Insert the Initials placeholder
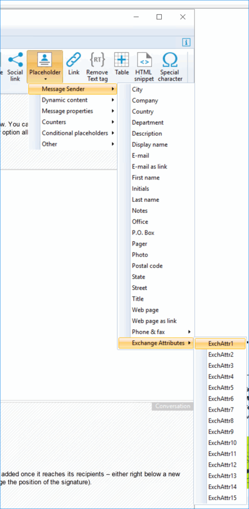The height and width of the screenshot is (509, 249). 156,188
